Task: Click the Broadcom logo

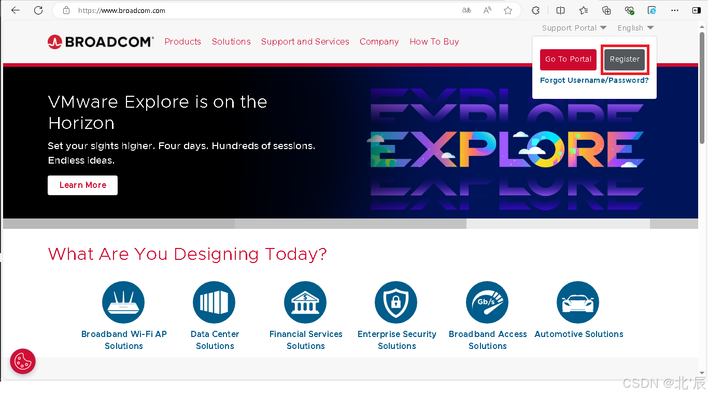Action: pyautogui.click(x=101, y=42)
